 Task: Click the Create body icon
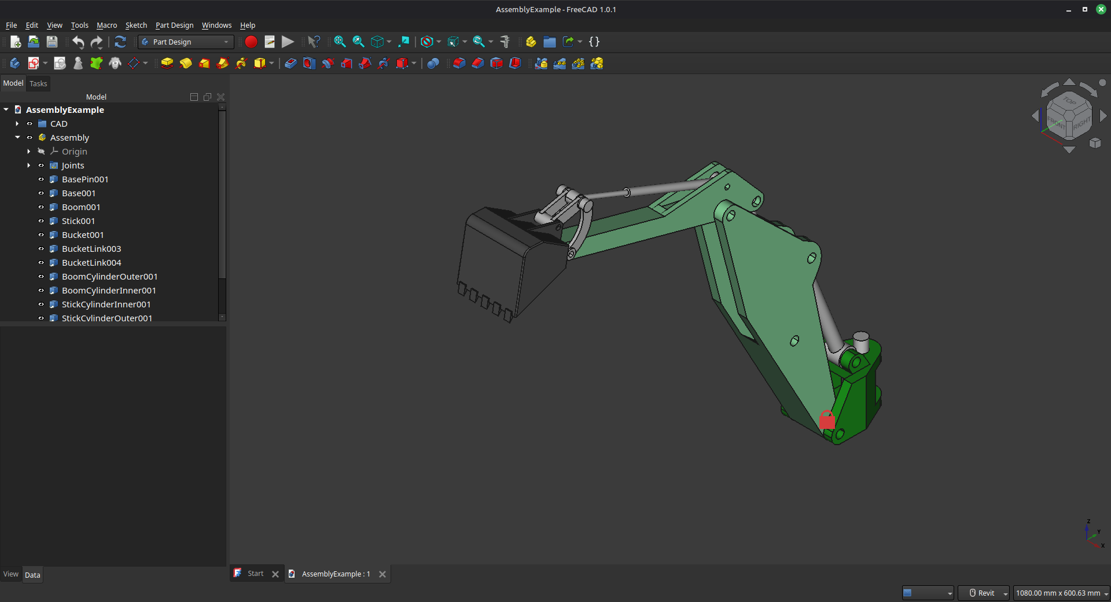click(15, 63)
